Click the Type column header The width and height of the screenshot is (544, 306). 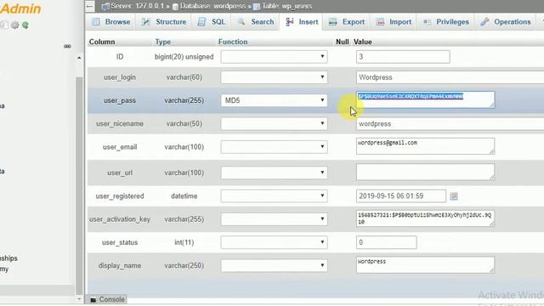click(x=162, y=42)
